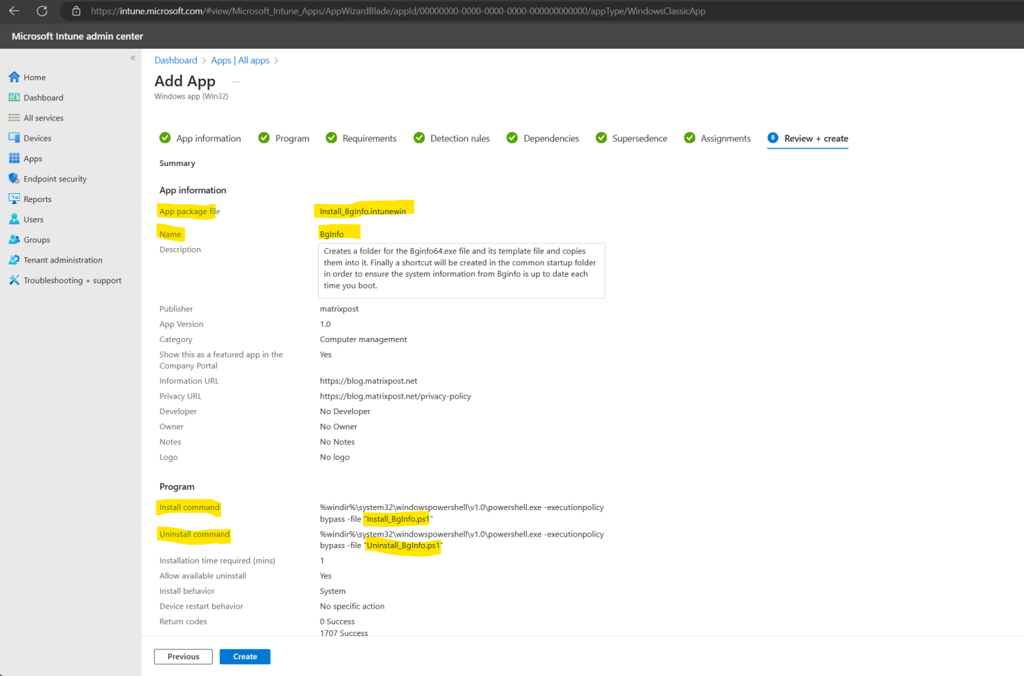The height and width of the screenshot is (676, 1024).
Task: Open the blog.matrixpost.net Information URL link
Action: (369, 381)
